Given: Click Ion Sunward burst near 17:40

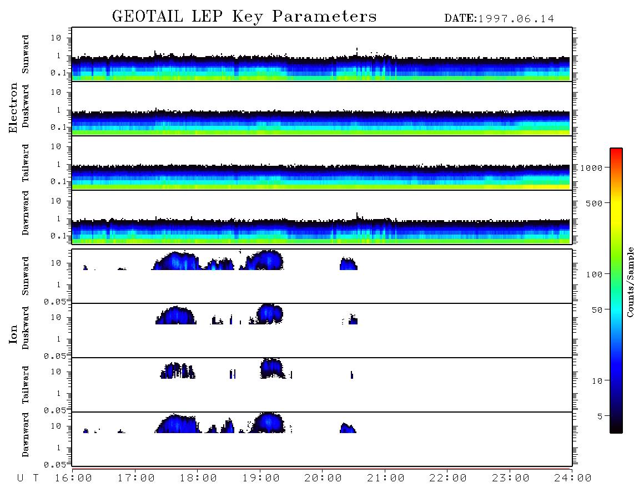Looking at the screenshot, I should point(177,261).
